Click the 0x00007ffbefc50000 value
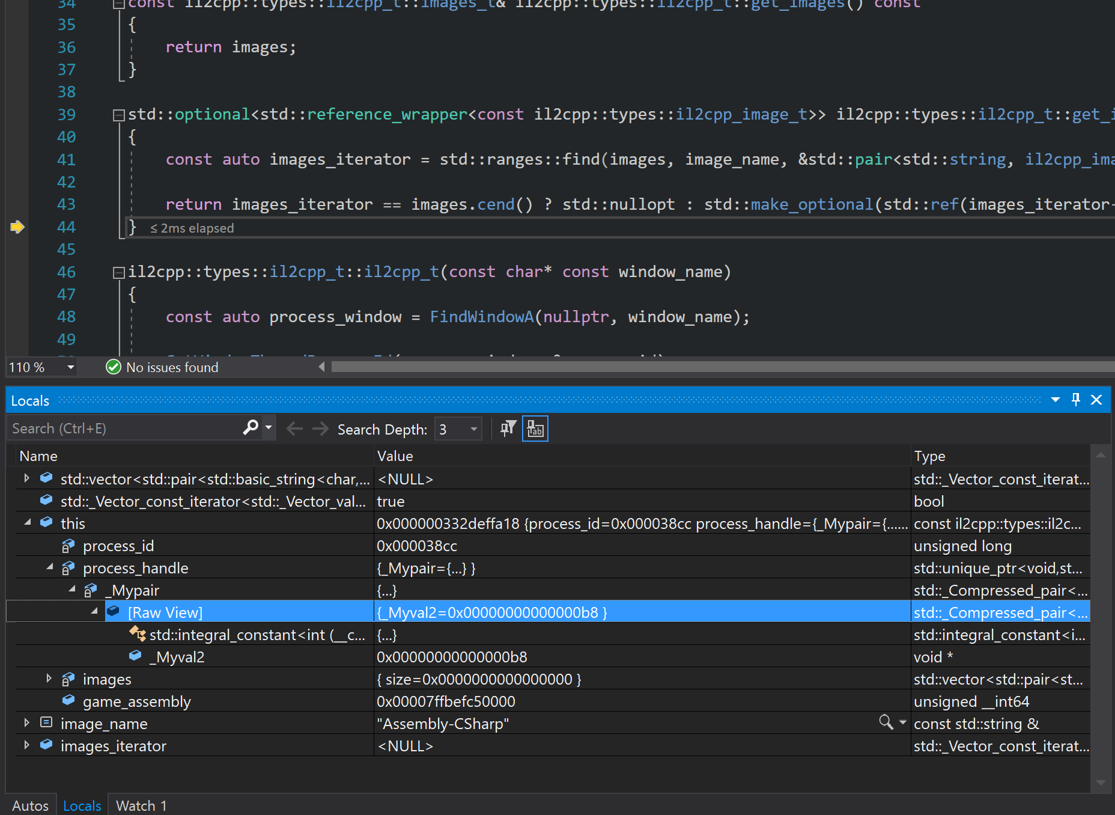Screen dimensions: 1115x815 click(x=446, y=701)
